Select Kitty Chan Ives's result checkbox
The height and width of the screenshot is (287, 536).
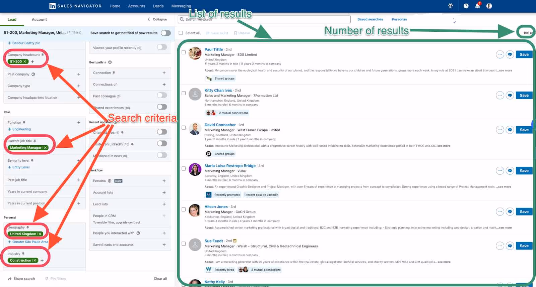click(184, 93)
